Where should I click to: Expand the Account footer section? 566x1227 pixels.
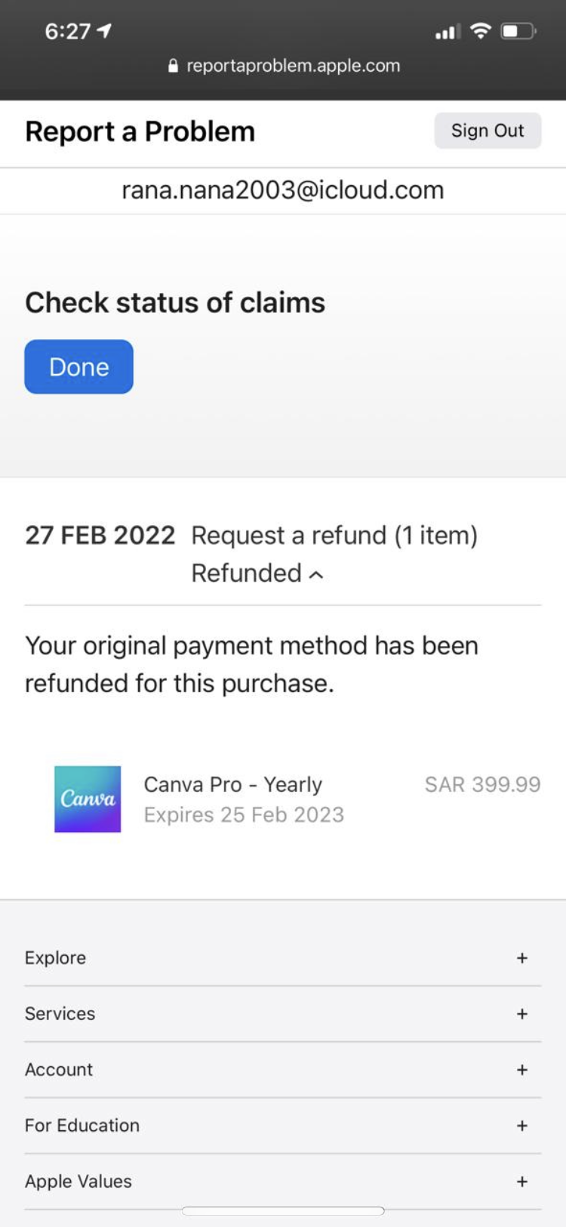(x=283, y=1070)
